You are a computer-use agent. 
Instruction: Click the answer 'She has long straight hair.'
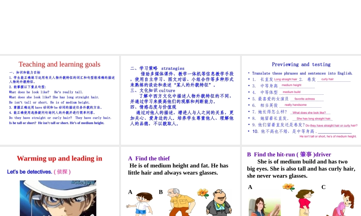[x=314, y=119]
